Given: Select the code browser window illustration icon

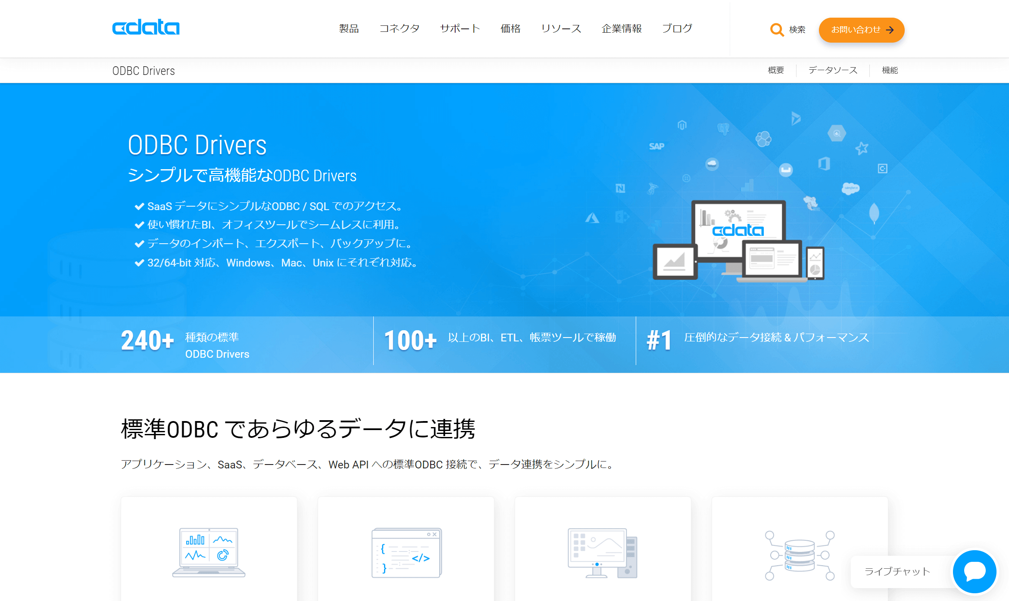Looking at the screenshot, I should pyautogui.click(x=406, y=553).
